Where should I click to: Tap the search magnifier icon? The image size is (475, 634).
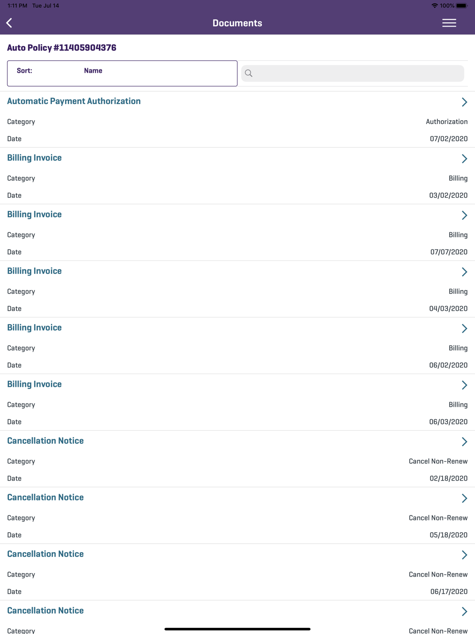(248, 73)
